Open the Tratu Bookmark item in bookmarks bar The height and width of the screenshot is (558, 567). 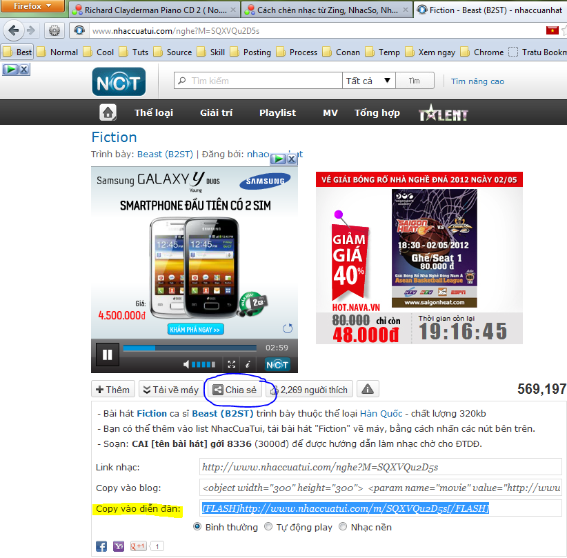click(537, 52)
